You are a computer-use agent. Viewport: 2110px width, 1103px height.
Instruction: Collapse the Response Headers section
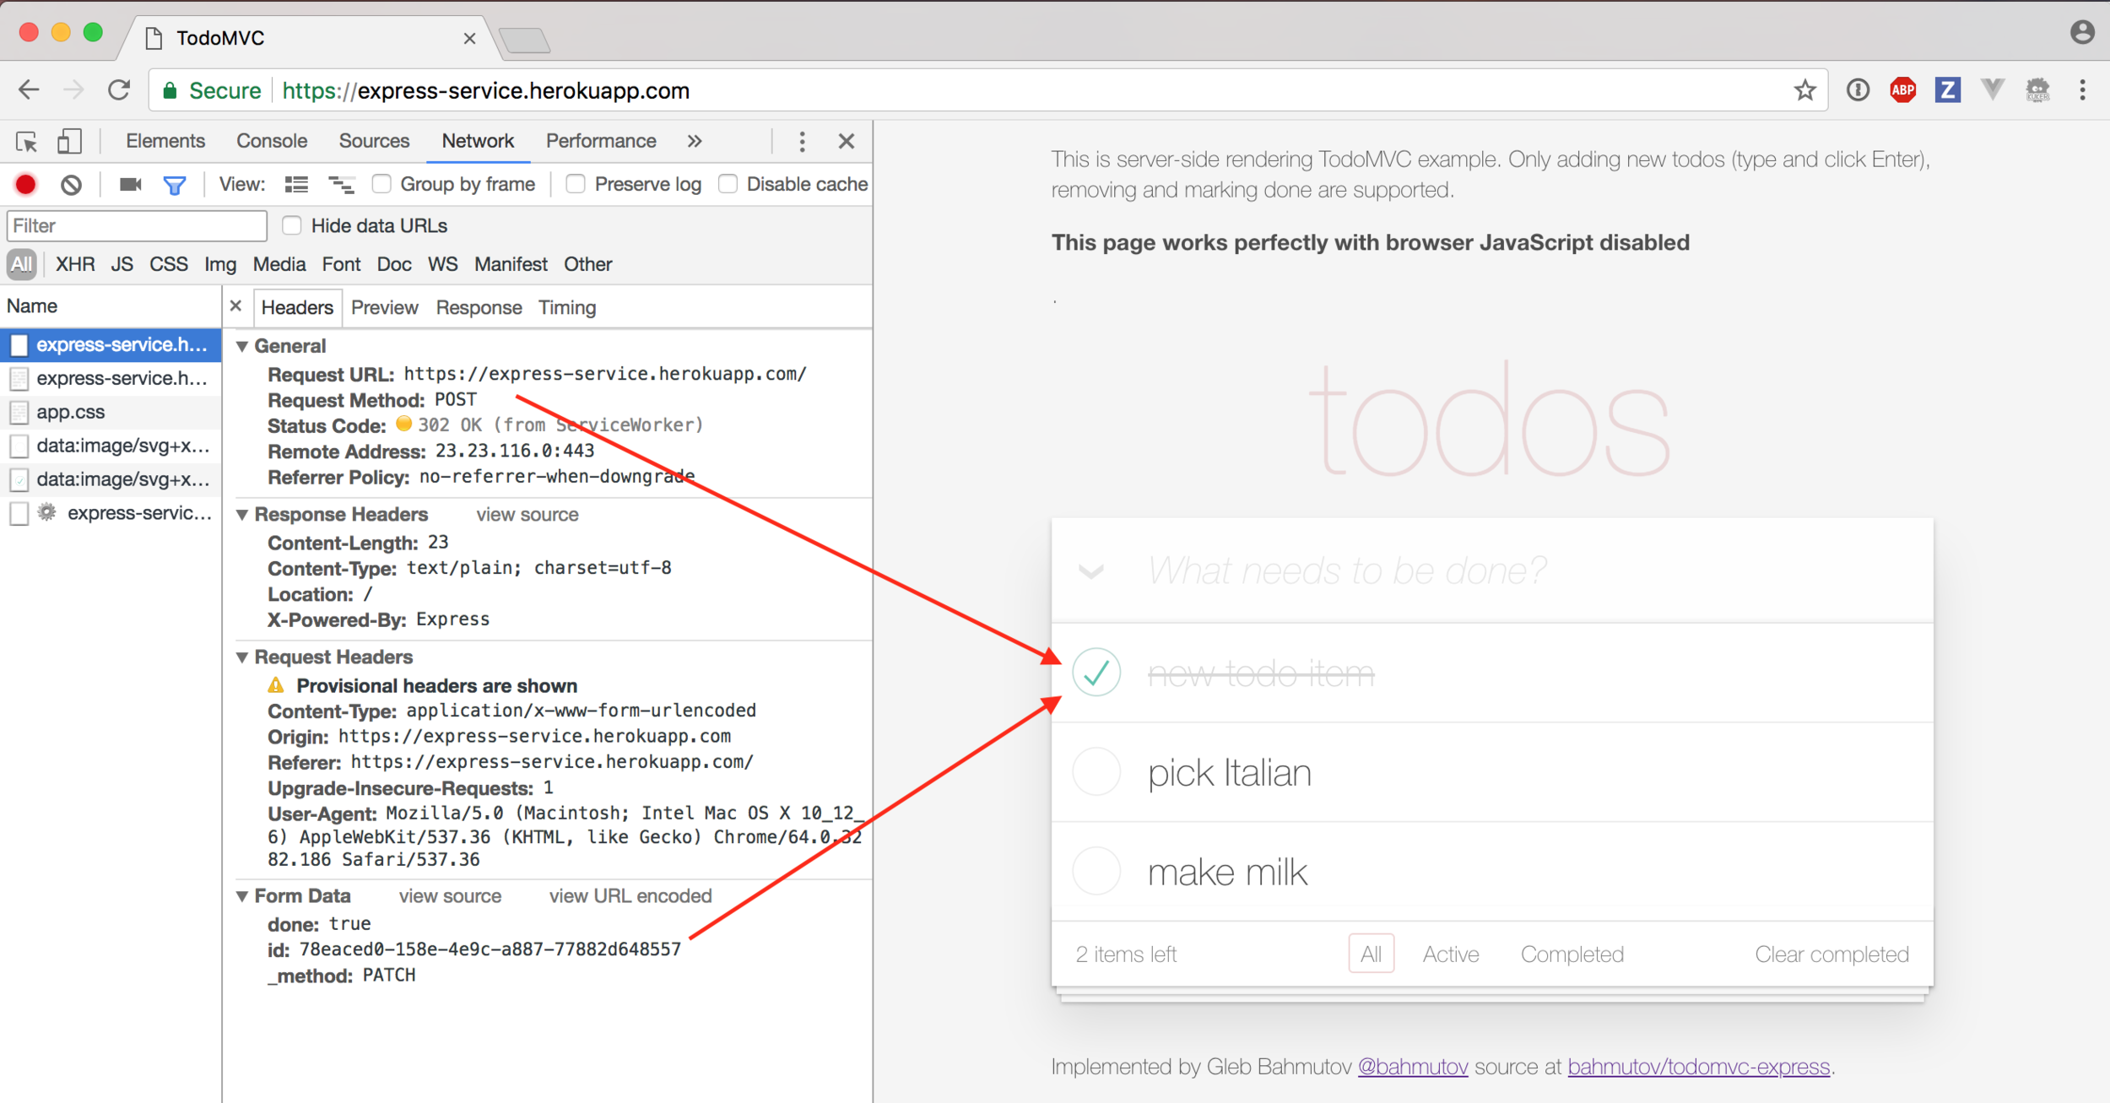point(242,515)
